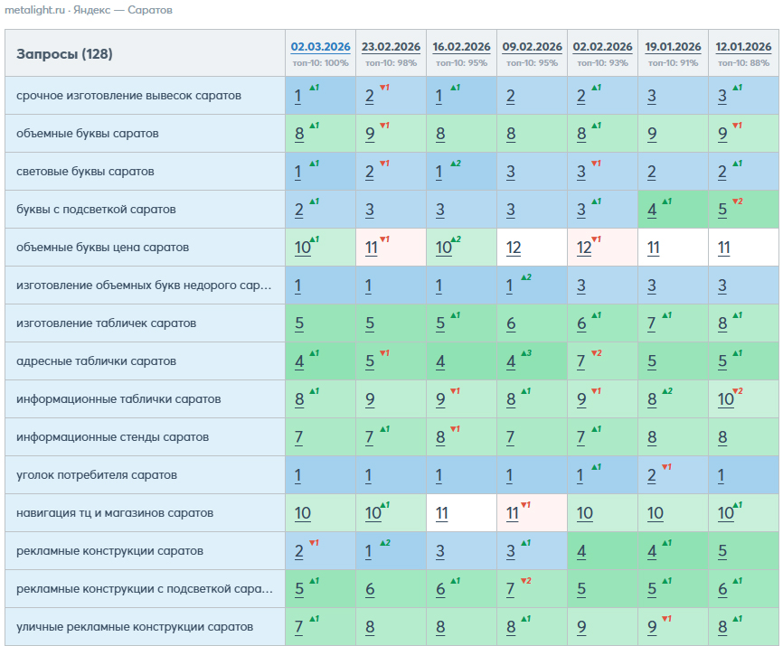The height and width of the screenshot is (646, 783).
Task: Click the metalight.ru · Яндекс — Саратов title
Action: pos(89,10)
